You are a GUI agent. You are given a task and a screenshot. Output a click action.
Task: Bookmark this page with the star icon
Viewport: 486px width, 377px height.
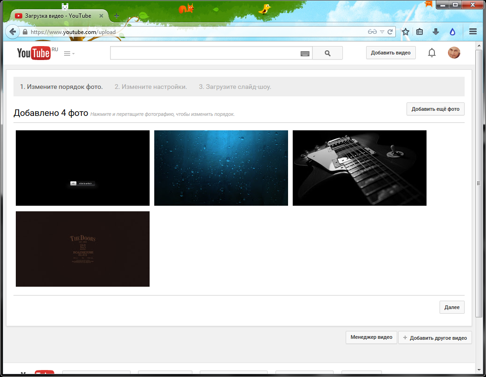(x=406, y=32)
